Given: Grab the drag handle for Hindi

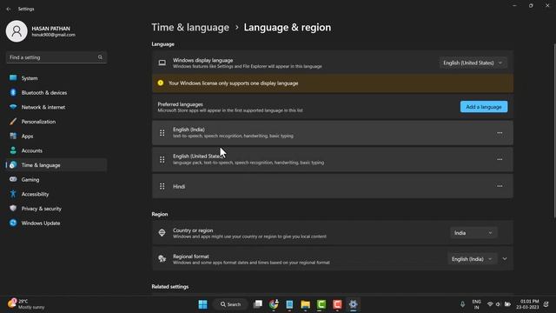Looking at the screenshot, I should [x=162, y=186].
